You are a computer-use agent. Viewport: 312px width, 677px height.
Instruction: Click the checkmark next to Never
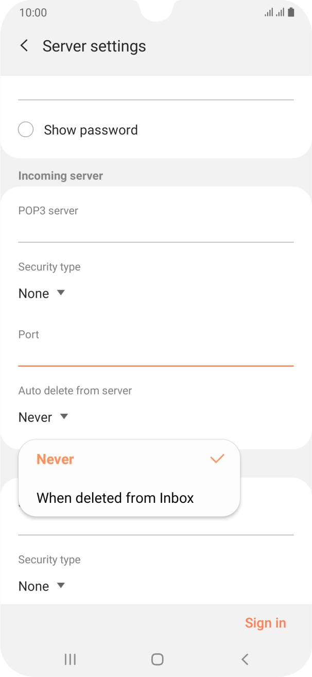pos(217,459)
